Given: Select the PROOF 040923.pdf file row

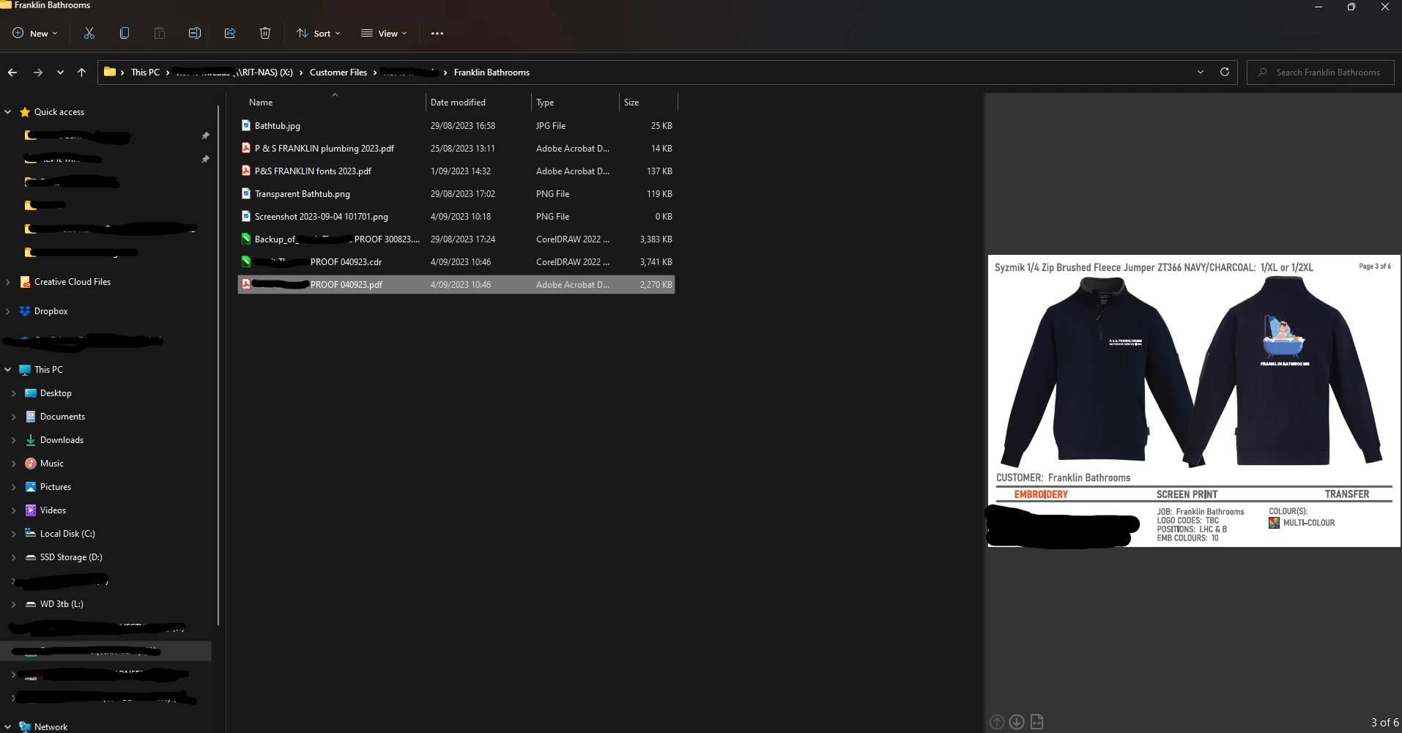Looking at the screenshot, I should tap(456, 284).
